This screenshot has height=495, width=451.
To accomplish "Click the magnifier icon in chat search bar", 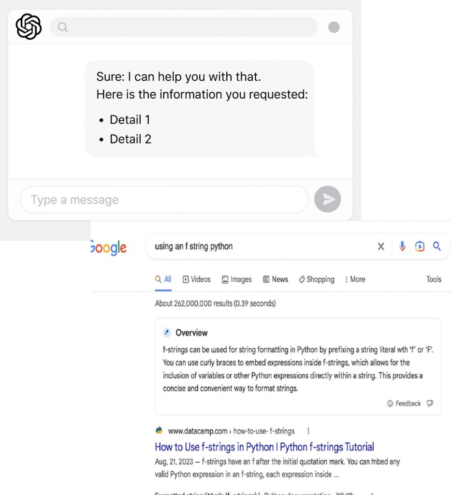I will pos(63,27).
